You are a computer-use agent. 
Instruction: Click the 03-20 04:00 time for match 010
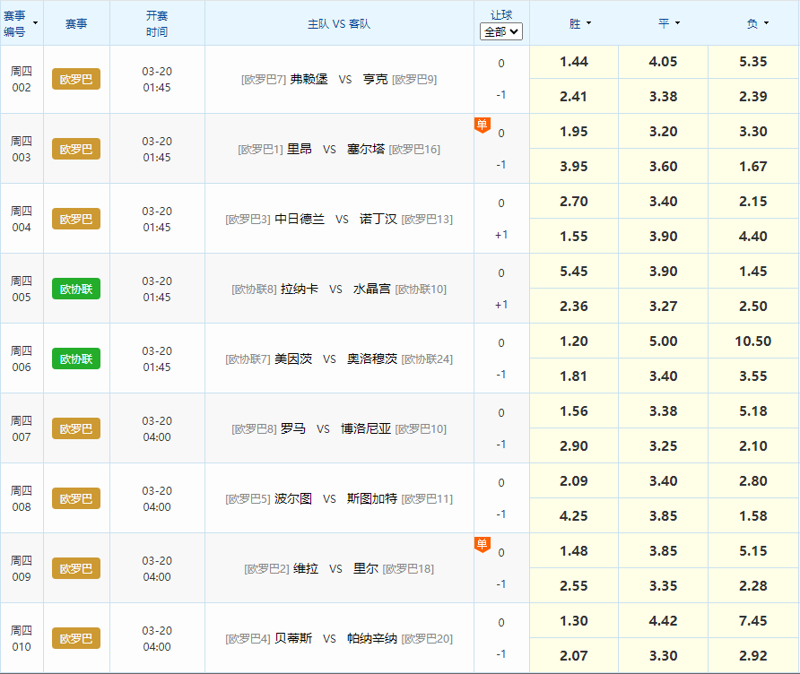tap(157, 638)
